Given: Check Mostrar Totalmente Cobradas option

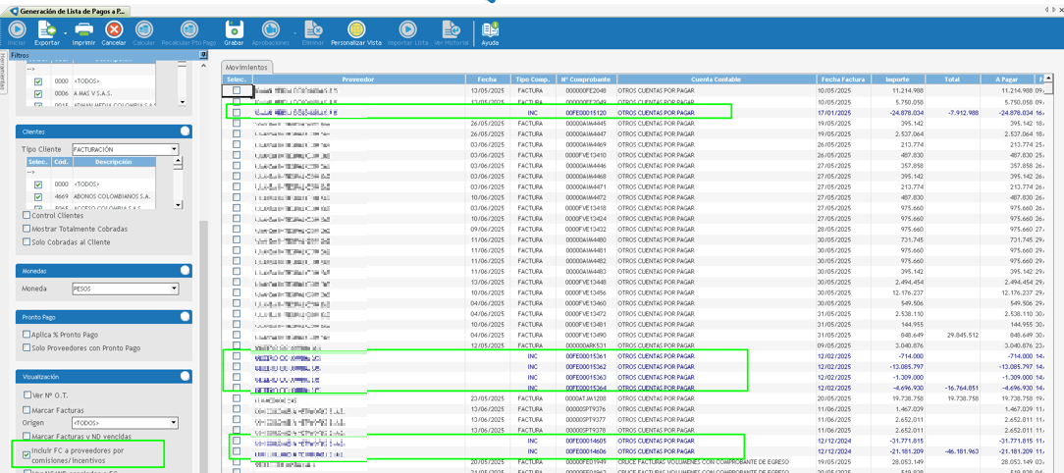Looking at the screenshot, I should pos(27,229).
